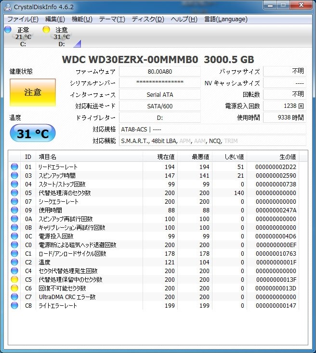
Task: Click status icon for 05 代替処理済のセクタ数
Action: coord(14,193)
